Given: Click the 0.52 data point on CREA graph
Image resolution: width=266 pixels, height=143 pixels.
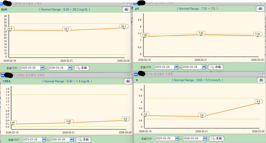Looking at the screenshot, I should (69, 121).
